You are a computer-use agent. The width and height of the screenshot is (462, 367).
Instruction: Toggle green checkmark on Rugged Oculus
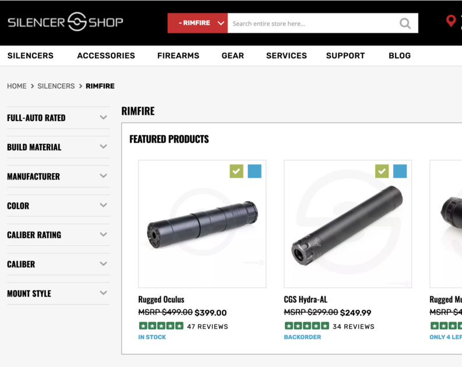tap(236, 171)
